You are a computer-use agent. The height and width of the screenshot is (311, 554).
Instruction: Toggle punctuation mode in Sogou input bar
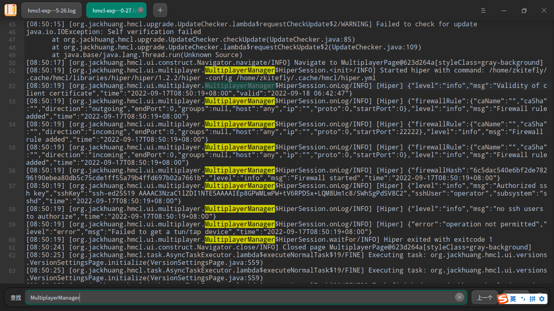523,299
